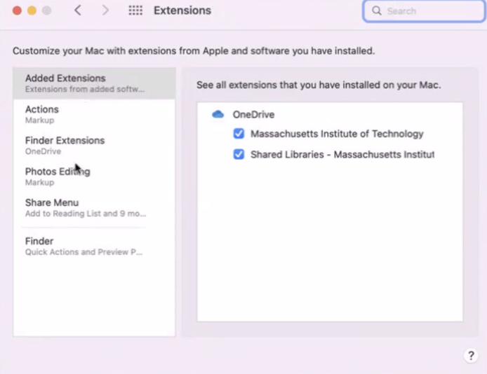
Task: Close the Extensions window with red button
Action: pos(17,11)
